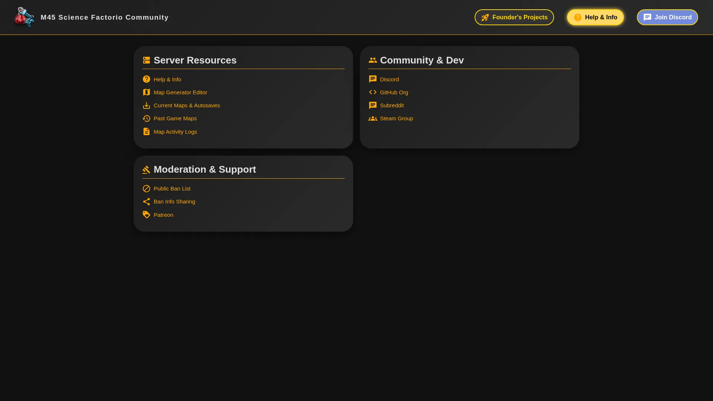Click the chat icon beside Subreddit
This screenshot has height=401, width=713.
click(x=373, y=105)
